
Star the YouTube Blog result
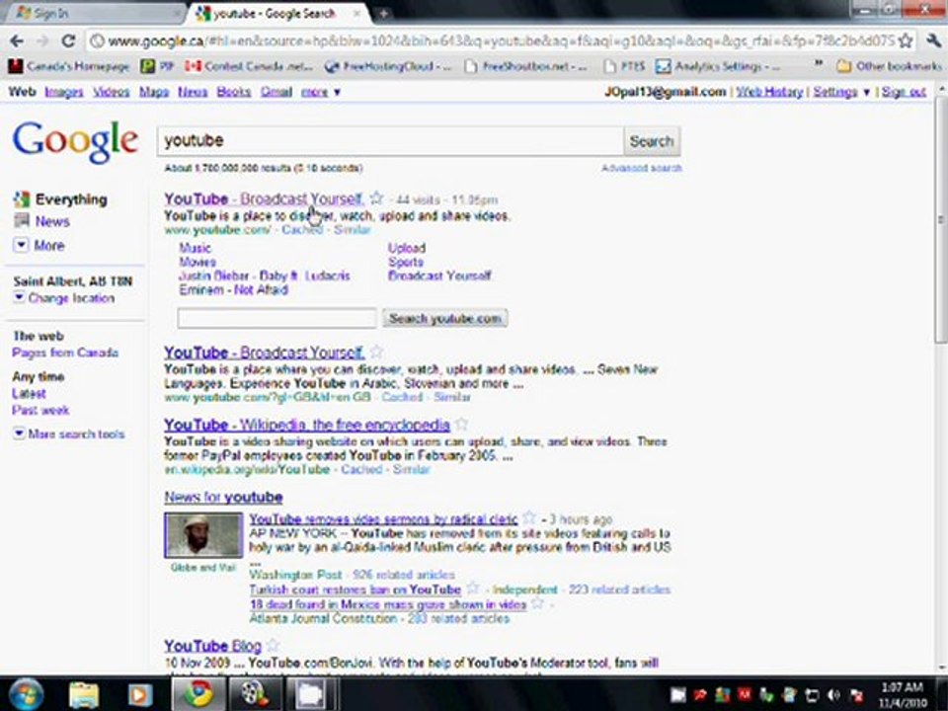tap(273, 645)
